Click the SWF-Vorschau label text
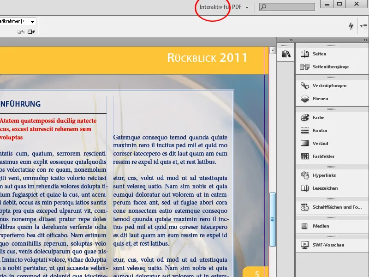This screenshot has width=369, height=277. point(328,245)
